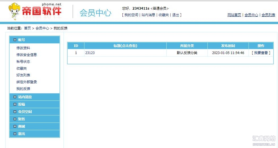Click 我要查看 for feedback 23123
278x148 pixels.
[x=261, y=53]
